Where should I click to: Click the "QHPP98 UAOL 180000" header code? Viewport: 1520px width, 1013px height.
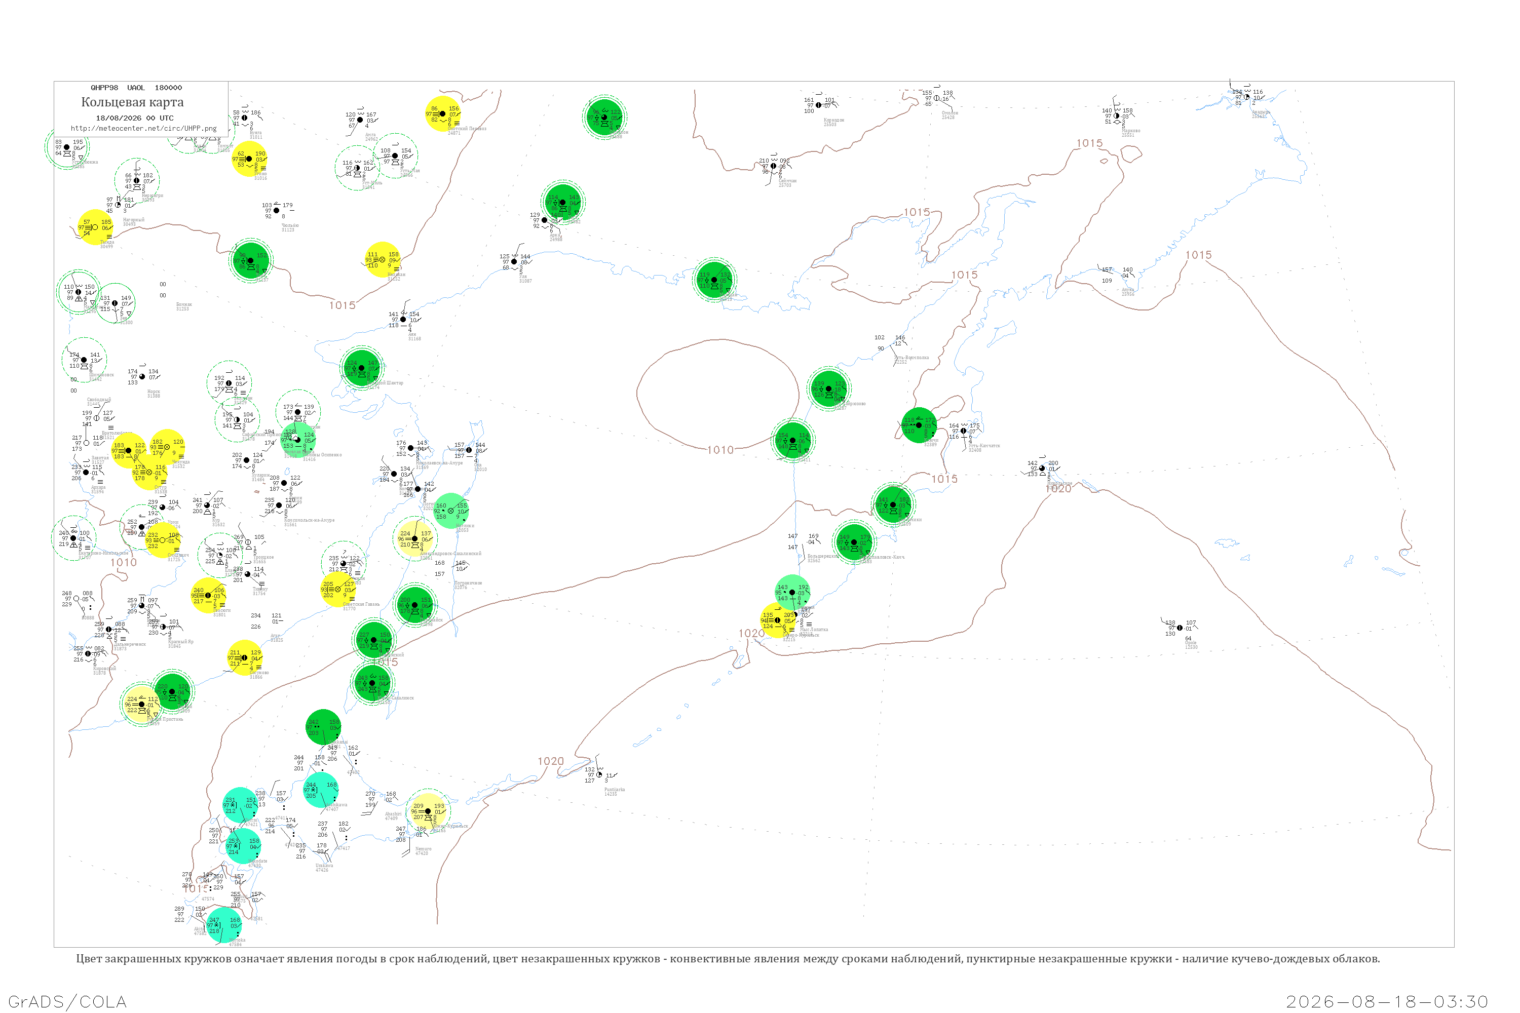click(x=136, y=88)
